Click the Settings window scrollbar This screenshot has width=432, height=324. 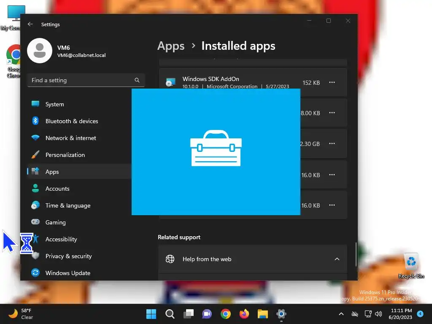tap(356, 254)
